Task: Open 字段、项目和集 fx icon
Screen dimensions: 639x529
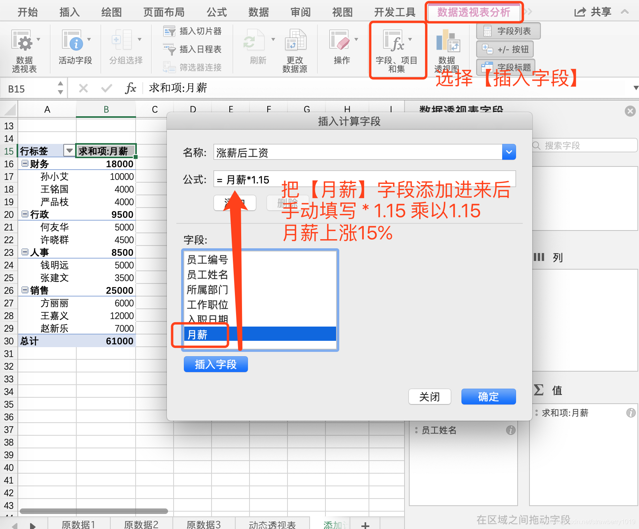Action: [x=393, y=41]
